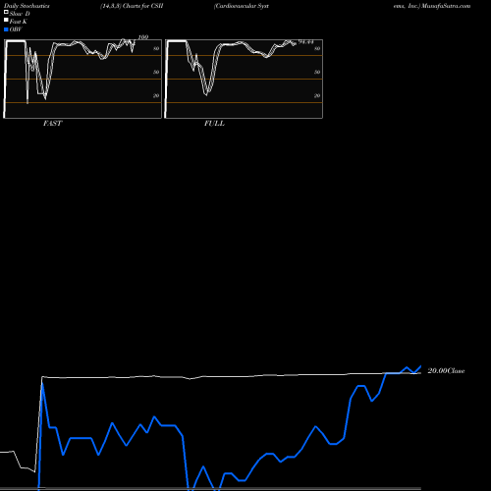This screenshot has width=491, height=491.
Task: Click the '20.00Close' price label
Action: coord(446,371)
